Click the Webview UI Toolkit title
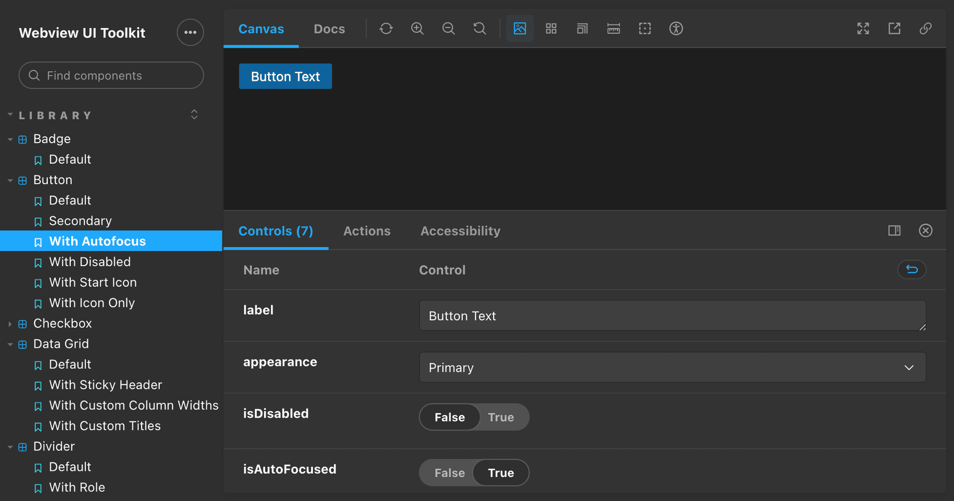The height and width of the screenshot is (501, 954). [x=82, y=33]
